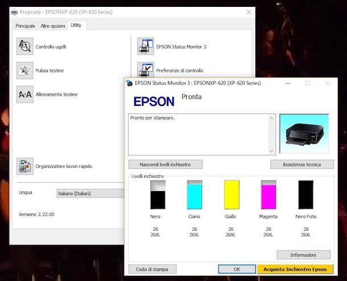Viewport: 347px width, 281px height.
Task: Open the Controllo ugelli nozzle check icon
Action: coord(25,46)
